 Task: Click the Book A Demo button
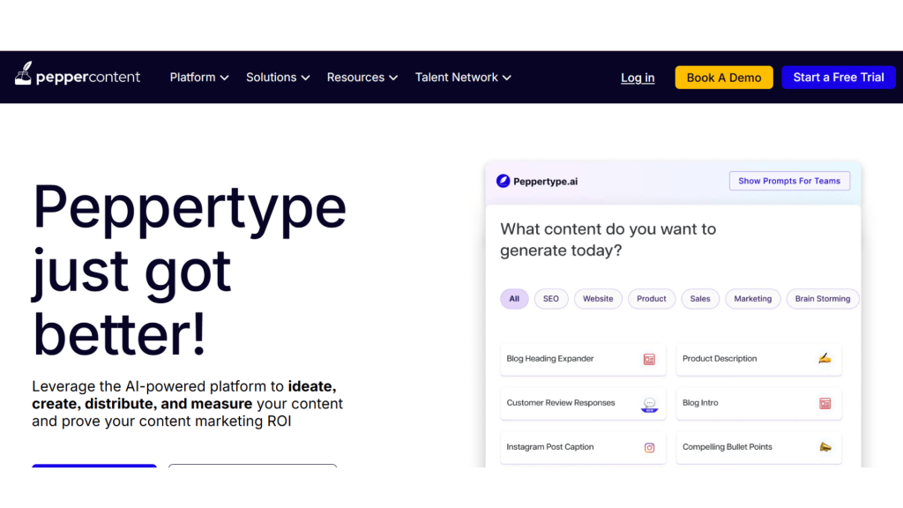724,78
